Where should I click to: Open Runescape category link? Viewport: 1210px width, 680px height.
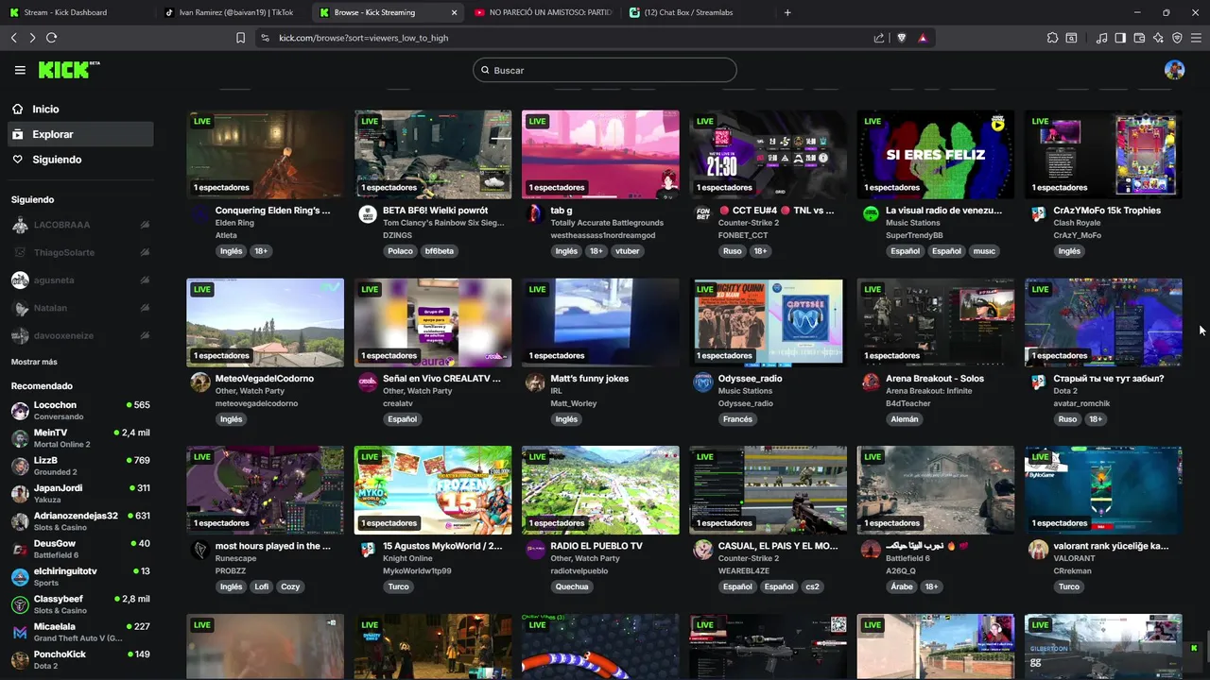pos(235,558)
